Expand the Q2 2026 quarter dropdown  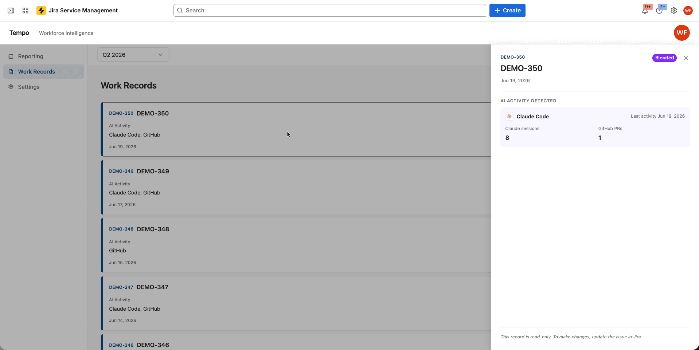pos(133,55)
